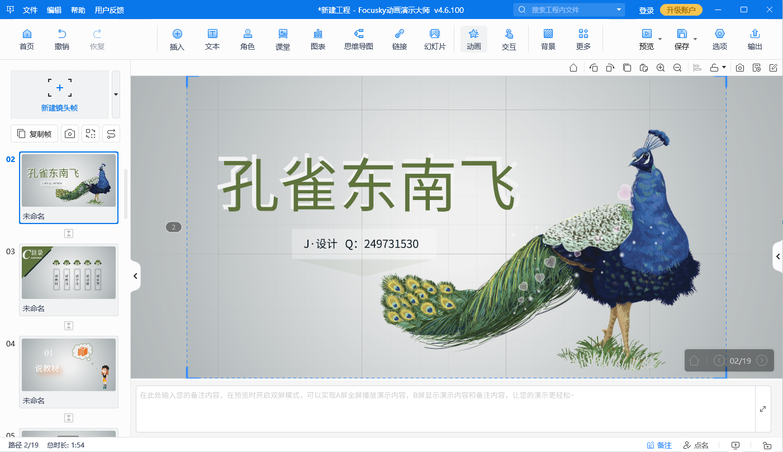The image size is (783, 452).
Task: Click transition icon between frames 03 and 04
Action: tap(69, 326)
